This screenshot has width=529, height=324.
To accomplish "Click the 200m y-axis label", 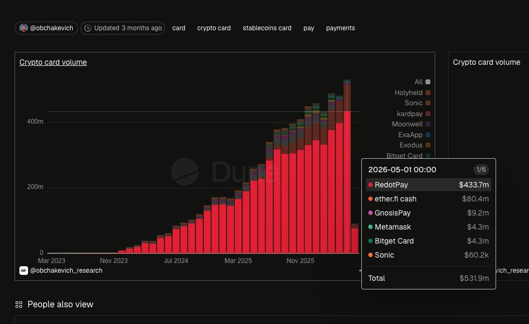I will (x=35, y=187).
